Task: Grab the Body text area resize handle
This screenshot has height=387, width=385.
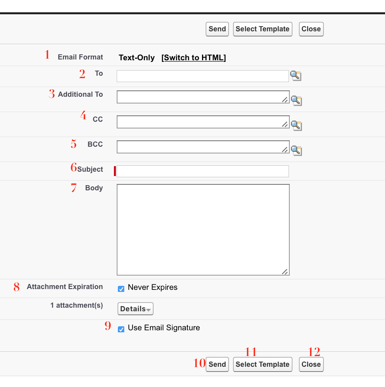Action: [x=285, y=272]
